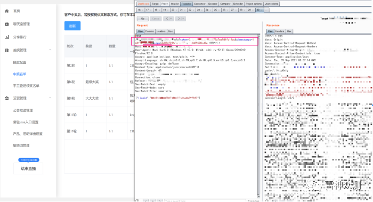Click the chat room management icon
Viewport: 373px width, 202px height.
pyautogui.click(x=6, y=24)
